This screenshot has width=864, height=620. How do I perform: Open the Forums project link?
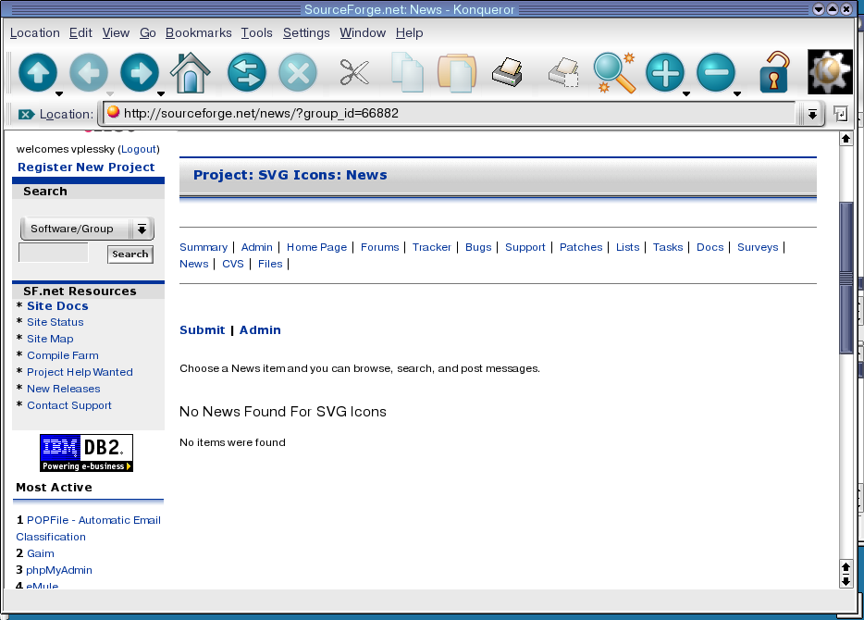379,247
